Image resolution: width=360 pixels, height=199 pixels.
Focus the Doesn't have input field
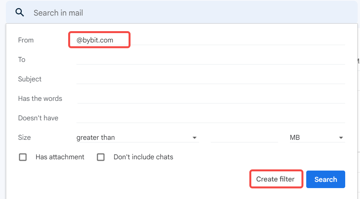(210, 118)
